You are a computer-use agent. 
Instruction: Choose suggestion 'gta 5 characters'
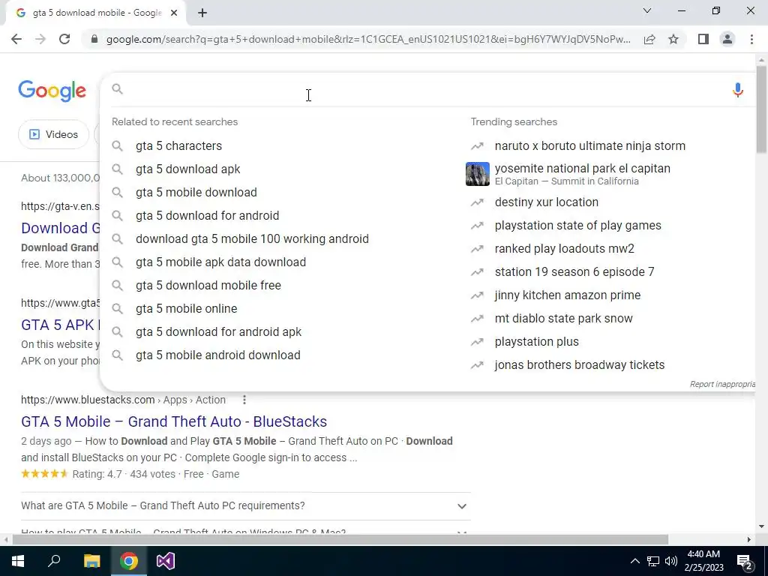click(178, 146)
